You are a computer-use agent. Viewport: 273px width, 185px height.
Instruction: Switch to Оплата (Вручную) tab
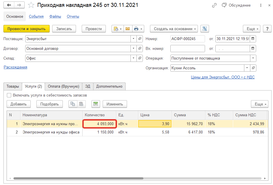[x=64, y=86]
